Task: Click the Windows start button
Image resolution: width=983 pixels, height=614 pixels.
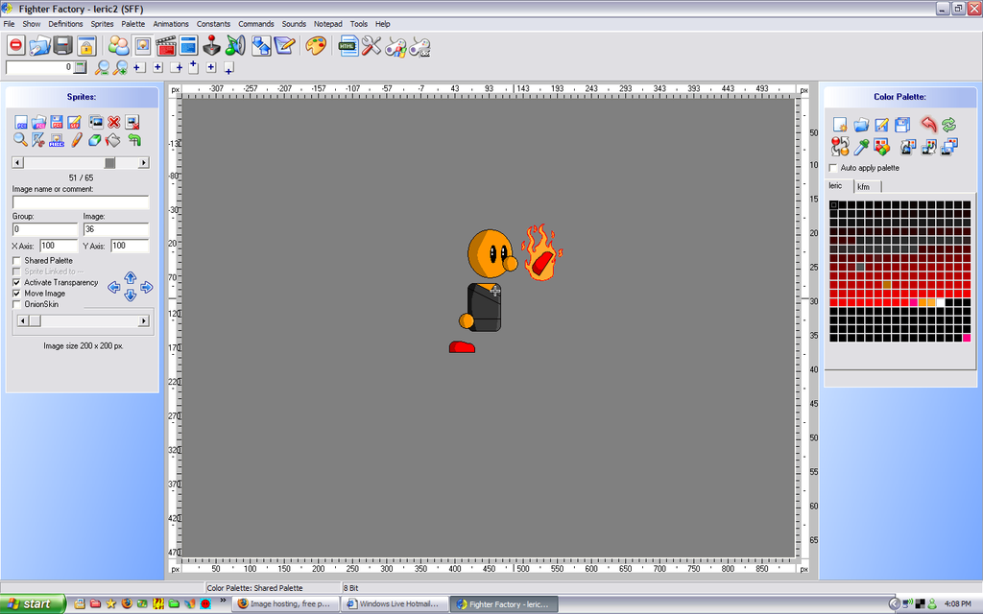Action: 33,603
